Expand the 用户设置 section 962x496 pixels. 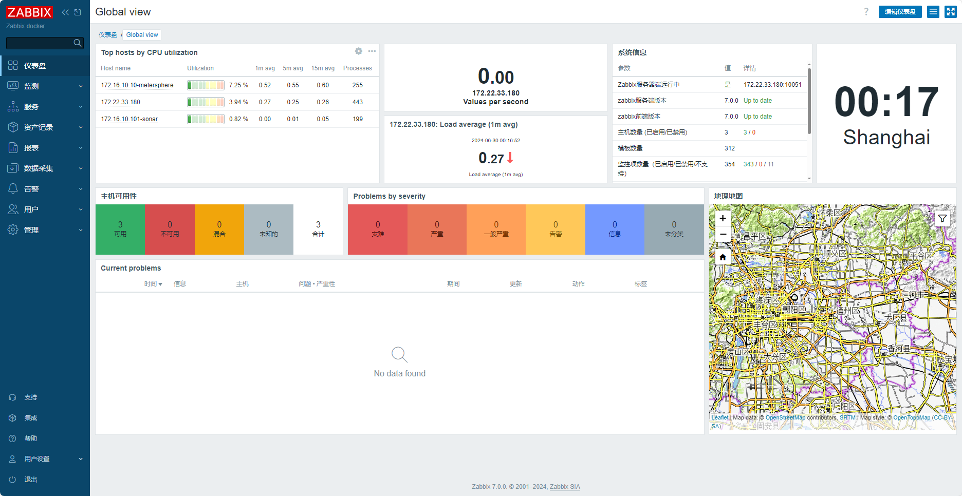[x=81, y=459]
